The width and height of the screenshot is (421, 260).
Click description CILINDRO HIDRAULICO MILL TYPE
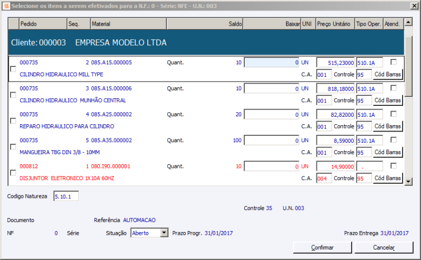point(61,74)
